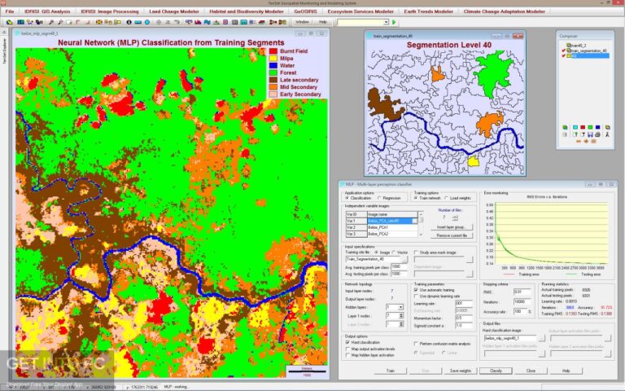Click Close button in MLP dialog

531,371
